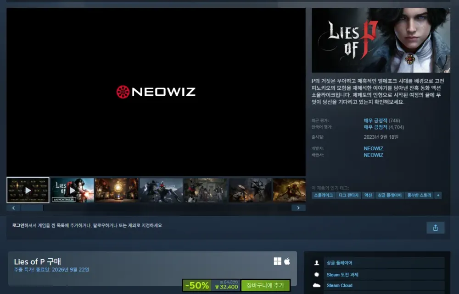Open publisher NEOWIZ link
Screen dimensions: 459x294
(x=373, y=155)
